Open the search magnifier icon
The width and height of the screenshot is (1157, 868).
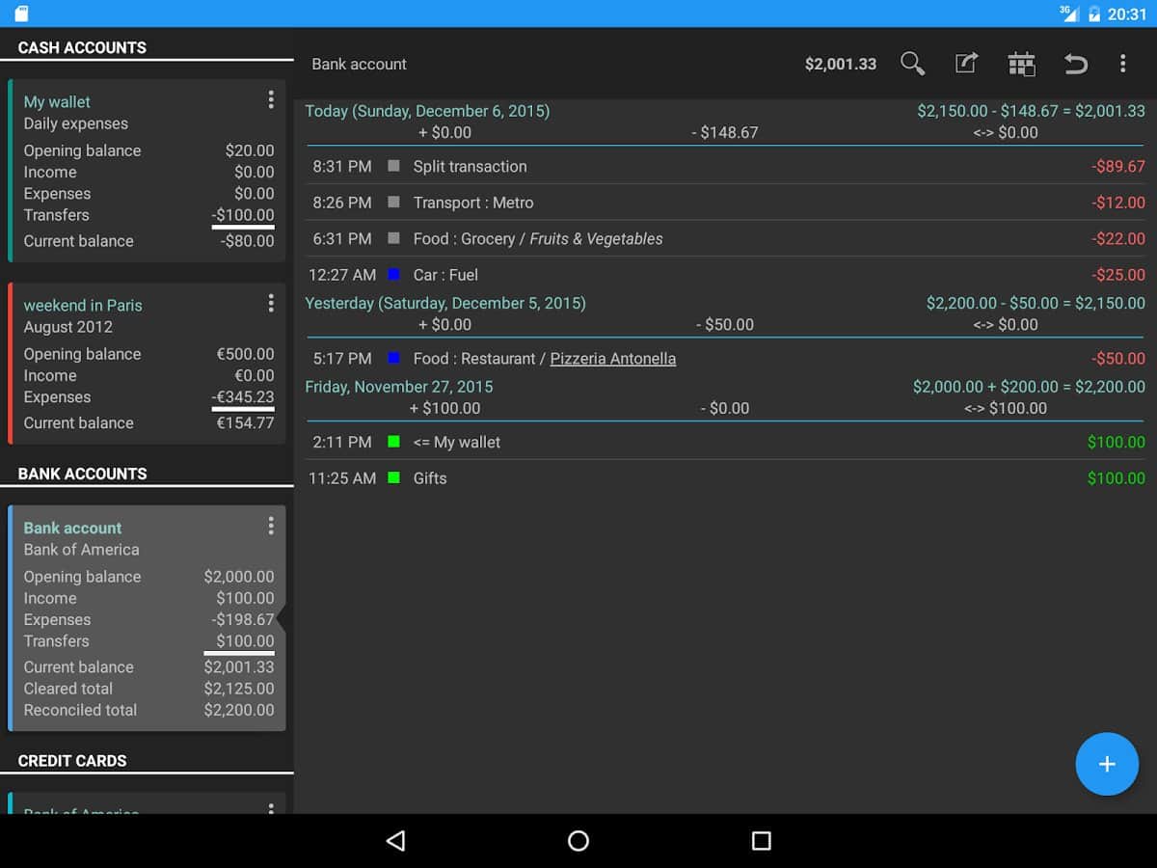point(912,64)
